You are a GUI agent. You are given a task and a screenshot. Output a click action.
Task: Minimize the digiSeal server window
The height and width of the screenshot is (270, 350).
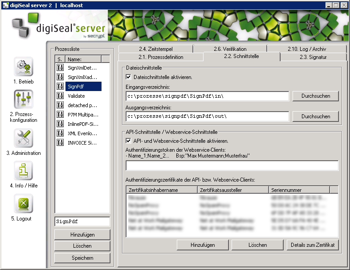tap(328, 5)
